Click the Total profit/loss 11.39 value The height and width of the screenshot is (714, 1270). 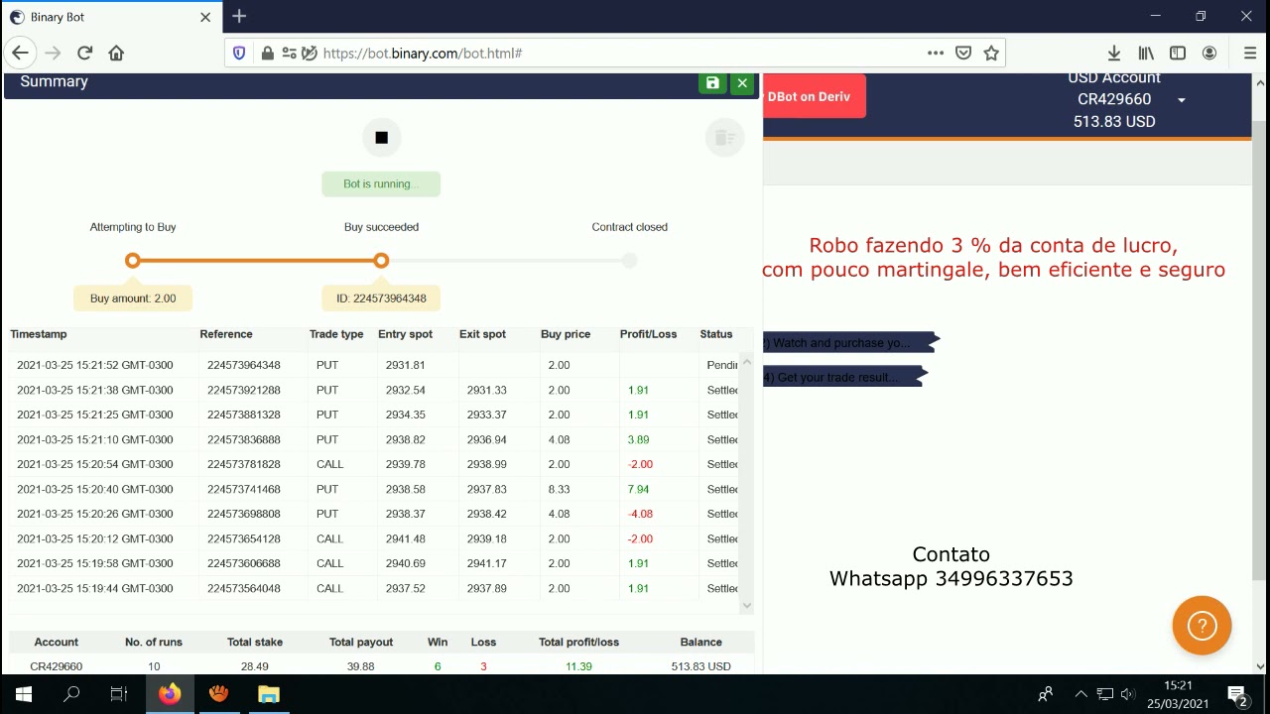(578, 666)
